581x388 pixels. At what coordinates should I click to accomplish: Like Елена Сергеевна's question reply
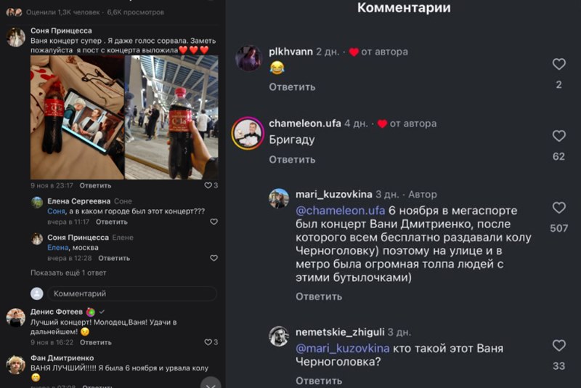(214, 222)
